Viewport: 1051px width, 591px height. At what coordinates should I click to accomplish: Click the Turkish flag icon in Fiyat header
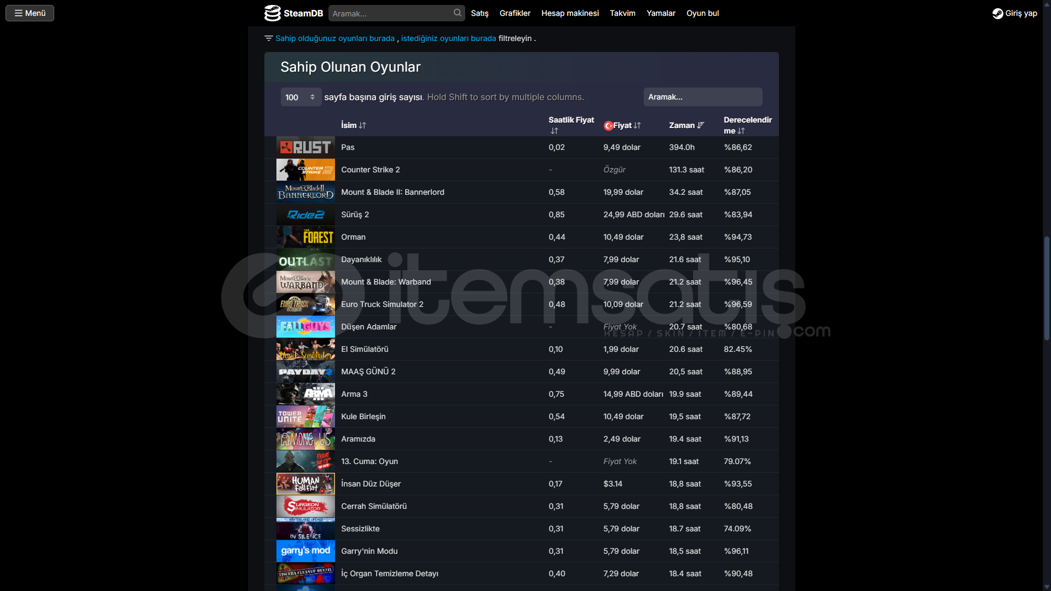point(608,125)
